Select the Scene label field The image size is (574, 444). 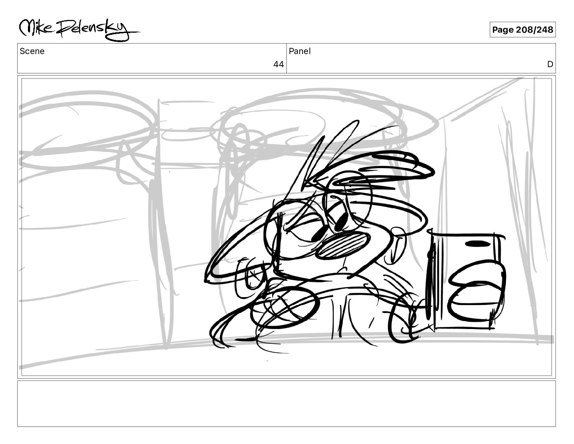click(x=152, y=58)
